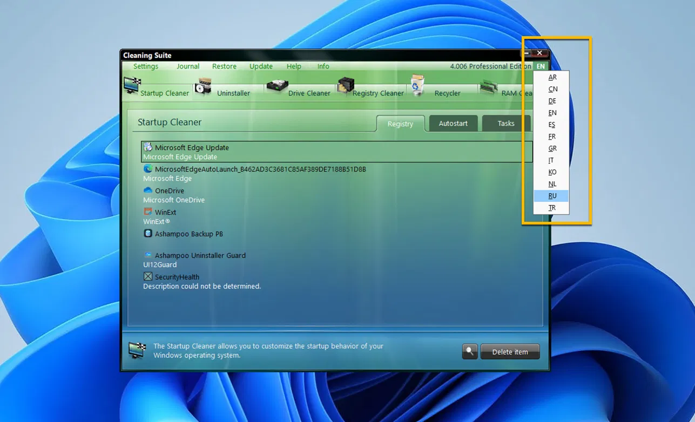Image resolution: width=695 pixels, height=422 pixels.
Task: Launch the Drive Cleaner module
Action: (x=298, y=88)
